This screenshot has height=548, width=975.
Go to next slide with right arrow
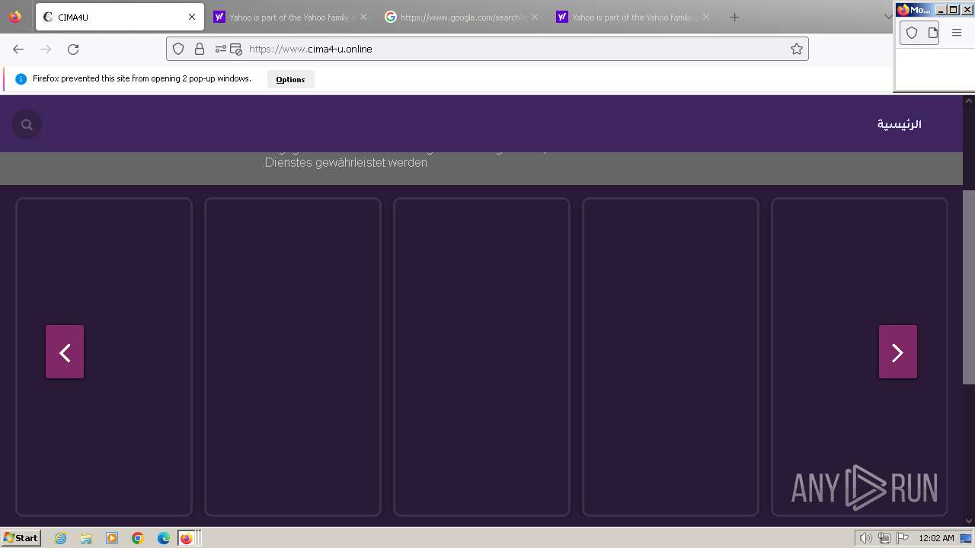pyautogui.click(x=898, y=352)
